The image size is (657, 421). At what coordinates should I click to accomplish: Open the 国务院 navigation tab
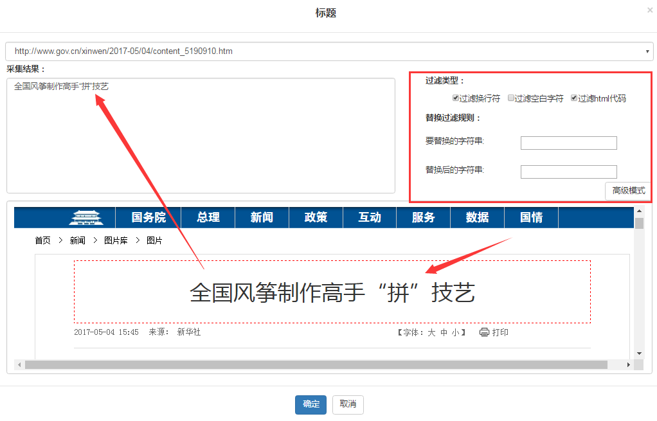tap(148, 217)
